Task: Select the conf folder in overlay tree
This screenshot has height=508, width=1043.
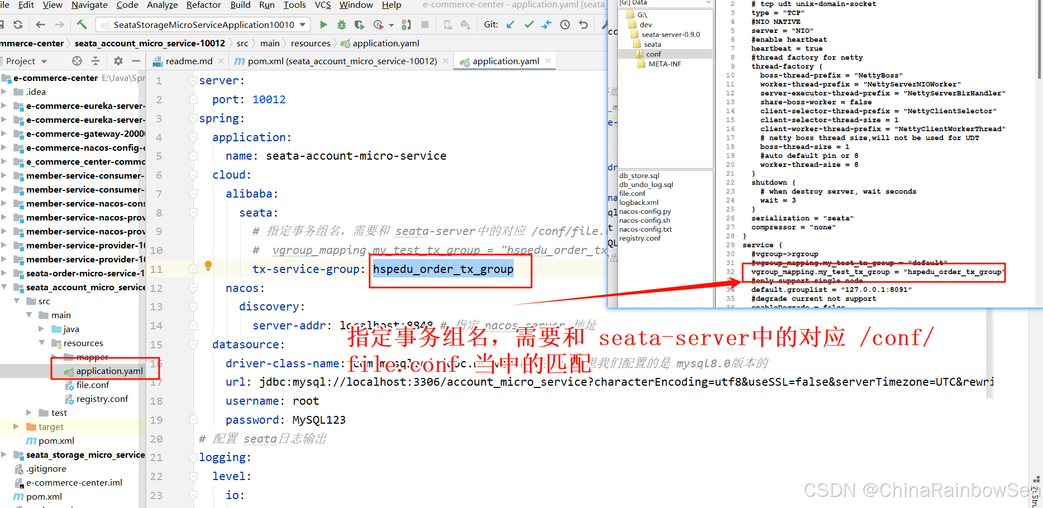Action: point(653,54)
